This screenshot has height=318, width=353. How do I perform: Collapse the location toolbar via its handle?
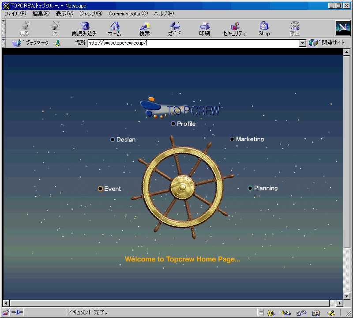[x=4, y=43]
